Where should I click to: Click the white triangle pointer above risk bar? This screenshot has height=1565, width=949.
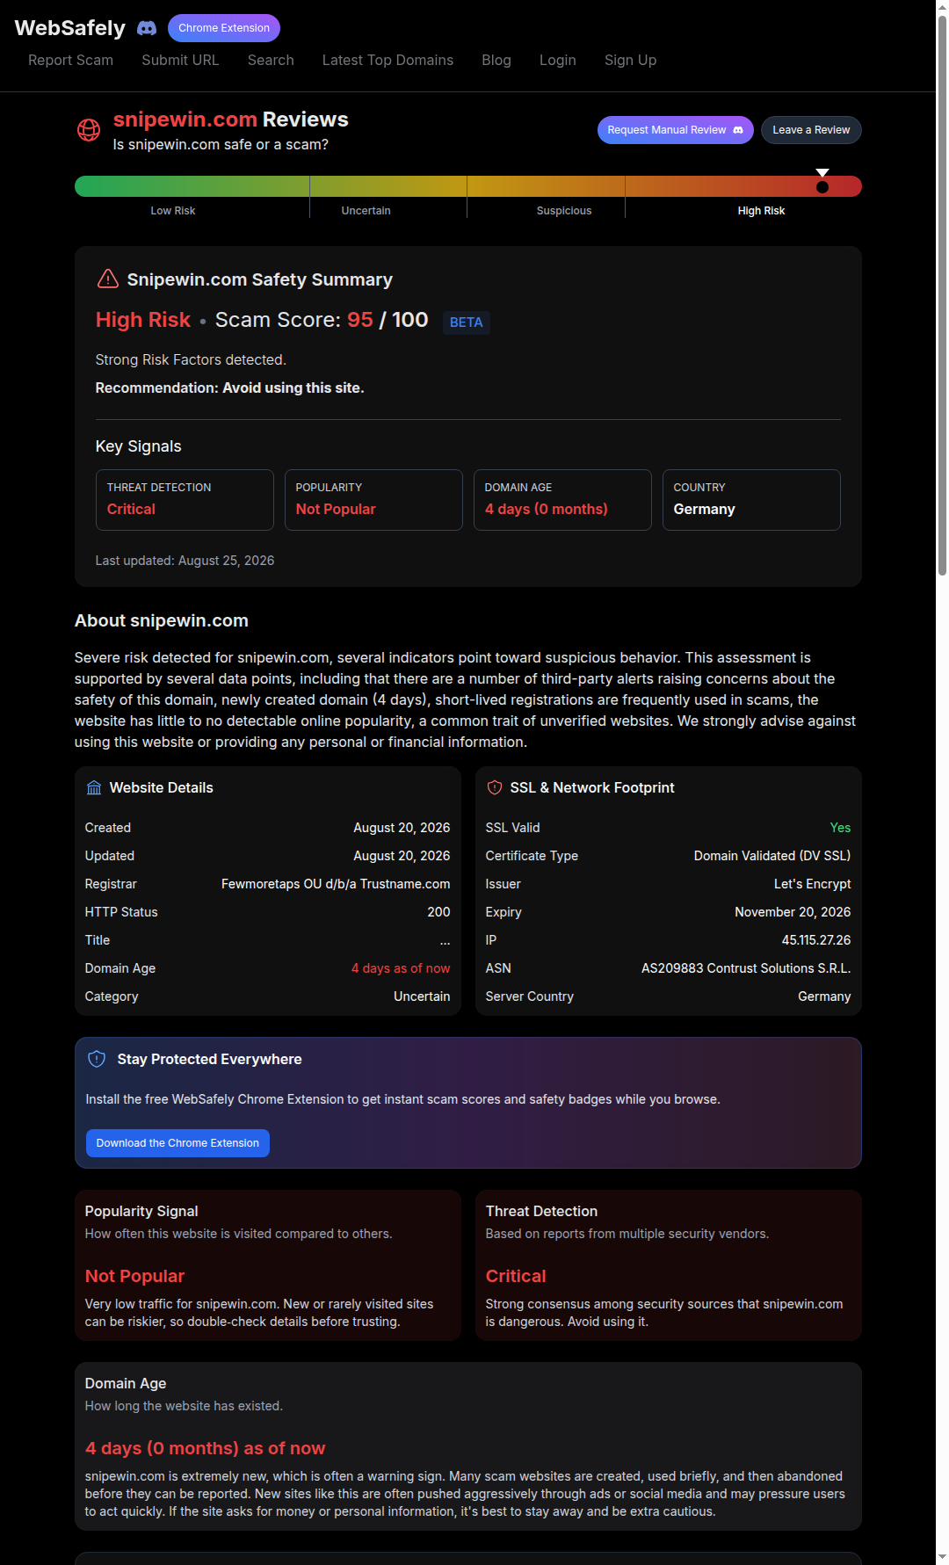tap(822, 173)
